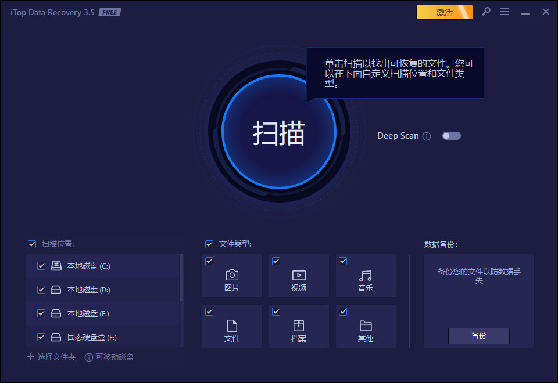Click the 视频 tile label

coord(299,288)
